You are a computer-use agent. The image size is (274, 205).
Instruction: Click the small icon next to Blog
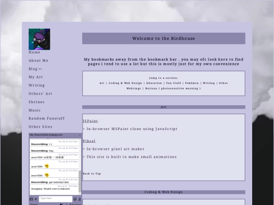40,69
